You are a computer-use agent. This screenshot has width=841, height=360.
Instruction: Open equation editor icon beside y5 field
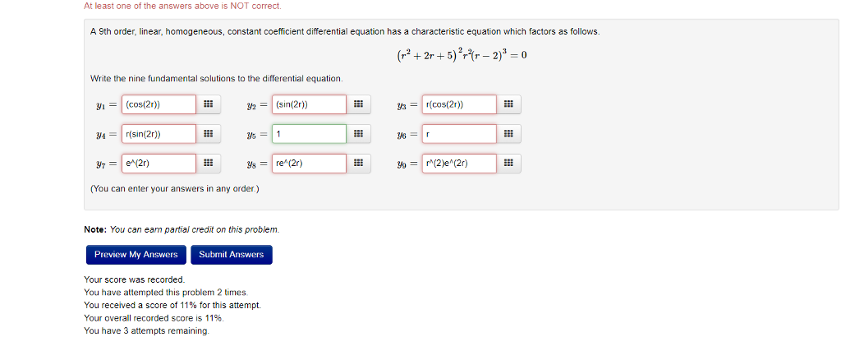pos(357,134)
